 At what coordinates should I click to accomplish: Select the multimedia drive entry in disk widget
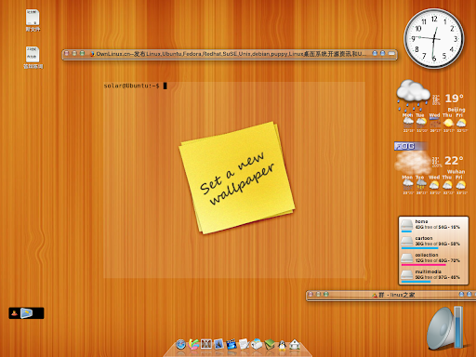coord(433,275)
